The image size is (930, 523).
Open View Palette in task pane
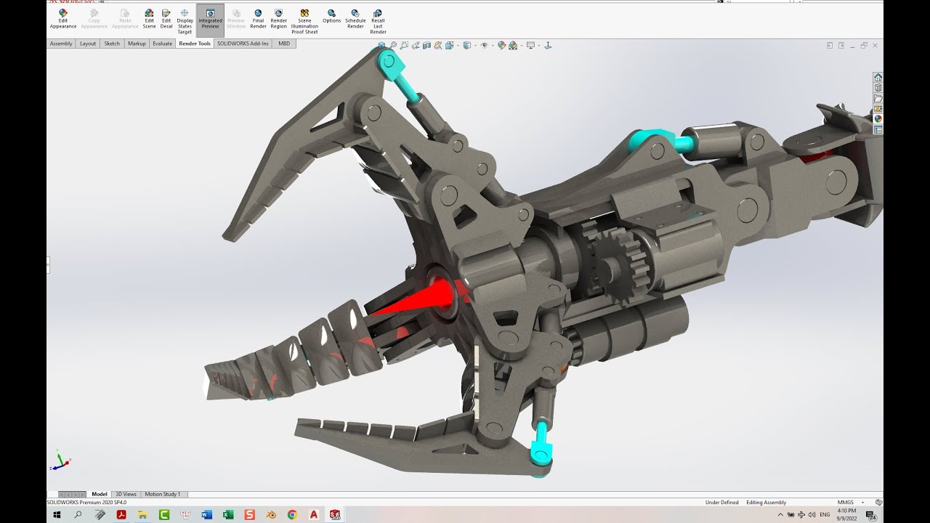click(x=878, y=108)
